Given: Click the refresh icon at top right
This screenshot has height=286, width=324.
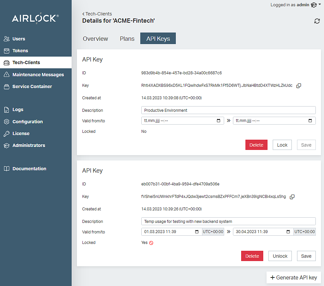Looking at the screenshot, I should click(x=317, y=21).
